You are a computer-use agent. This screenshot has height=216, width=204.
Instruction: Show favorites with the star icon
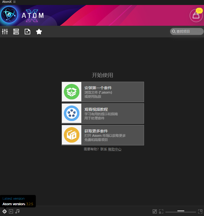(39, 32)
